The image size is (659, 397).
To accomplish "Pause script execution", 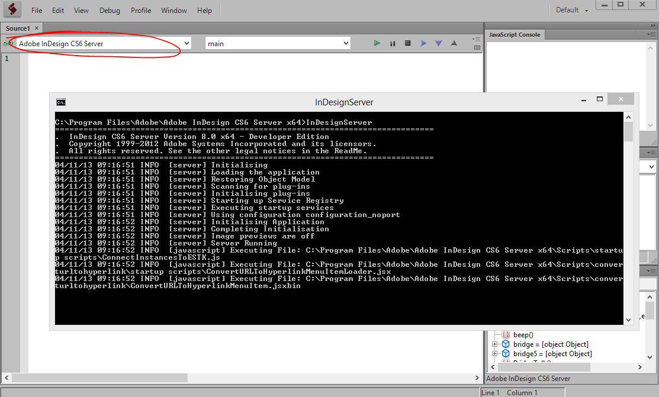I will point(393,43).
